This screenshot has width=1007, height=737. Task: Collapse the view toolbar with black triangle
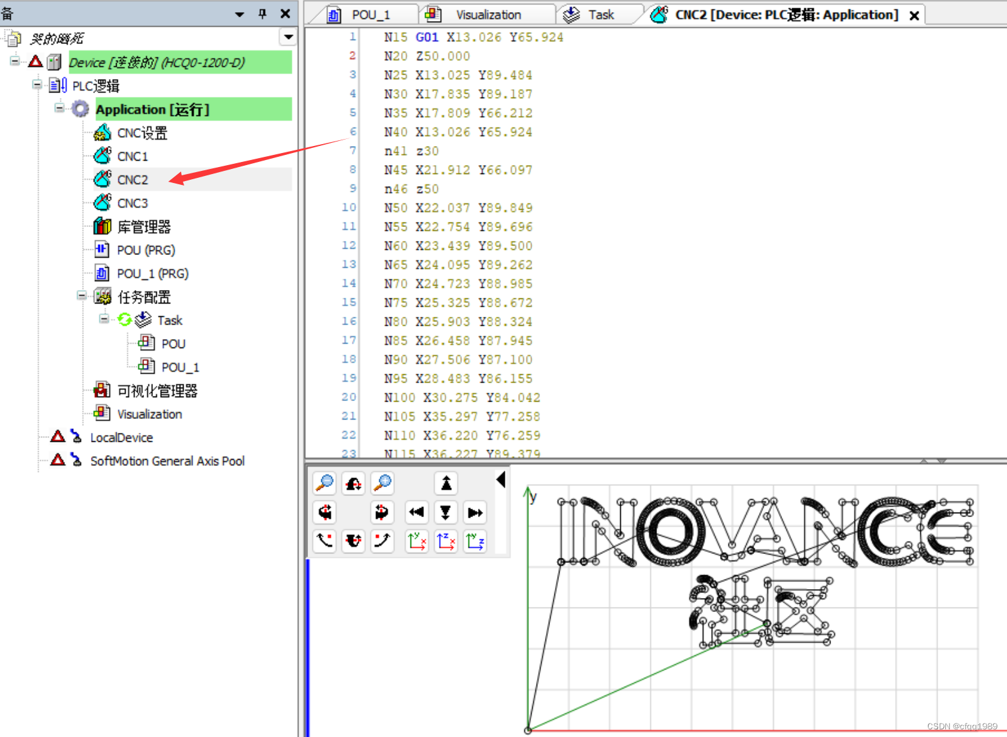point(501,479)
